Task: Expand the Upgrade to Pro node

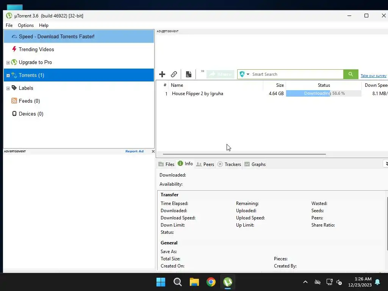Action: pos(8,63)
